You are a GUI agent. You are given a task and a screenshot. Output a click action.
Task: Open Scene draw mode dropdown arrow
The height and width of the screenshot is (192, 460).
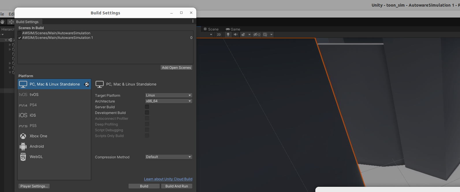tap(211, 35)
